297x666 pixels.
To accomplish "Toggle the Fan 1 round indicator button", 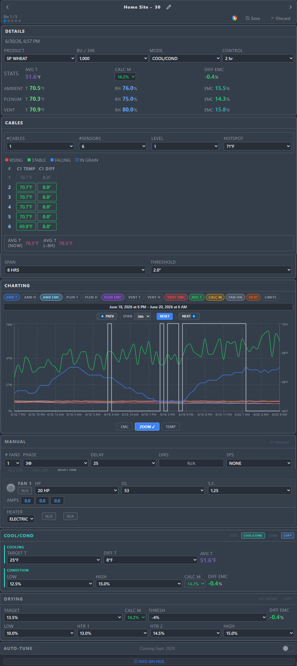I will [x=11, y=488].
